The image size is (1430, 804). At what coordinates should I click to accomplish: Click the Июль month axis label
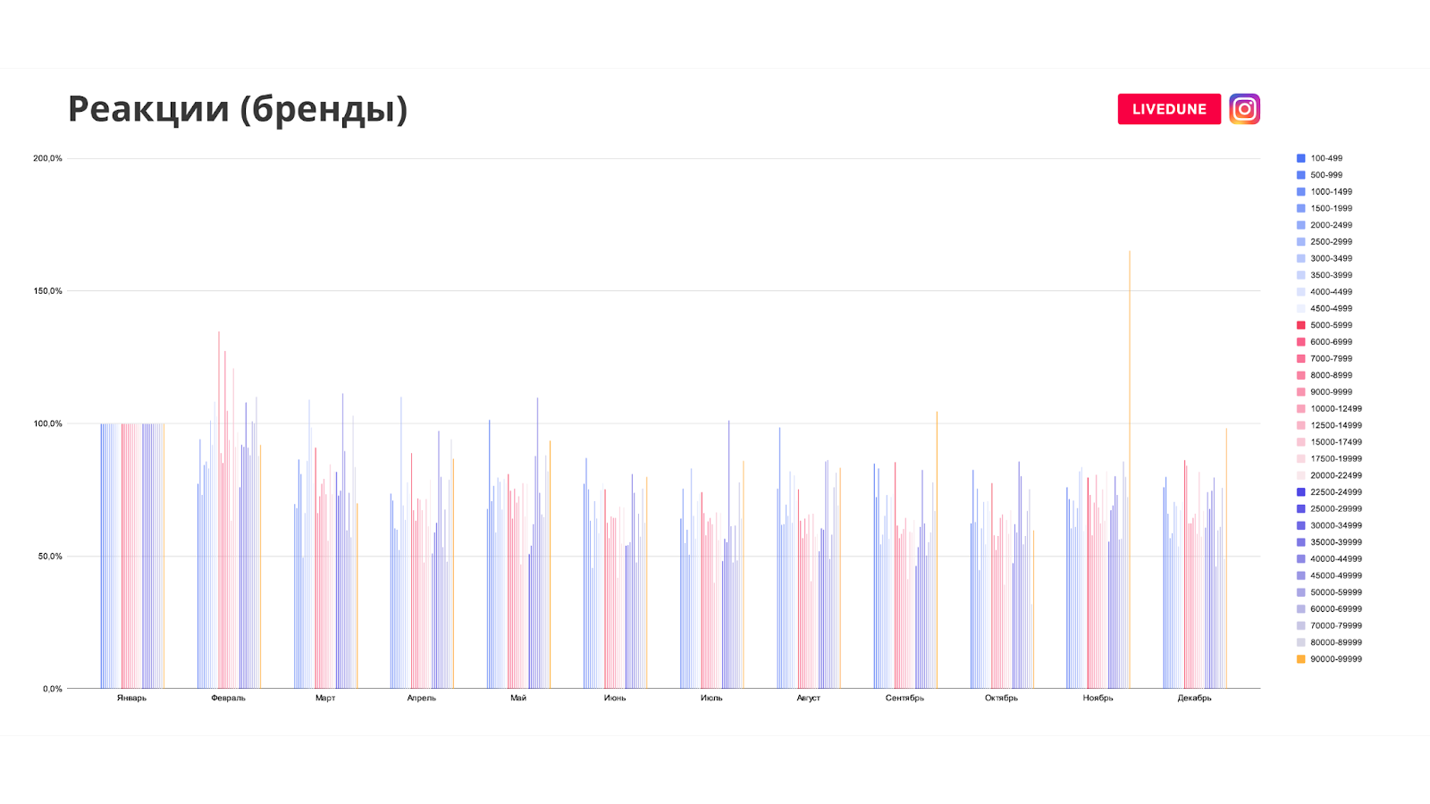[x=711, y=698]
